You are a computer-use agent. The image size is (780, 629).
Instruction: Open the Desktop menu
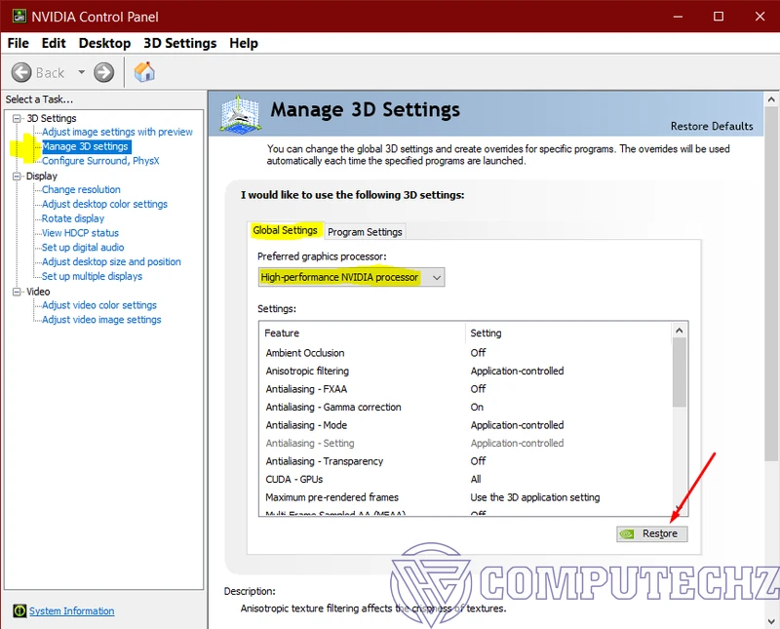[x=104, y=43]
